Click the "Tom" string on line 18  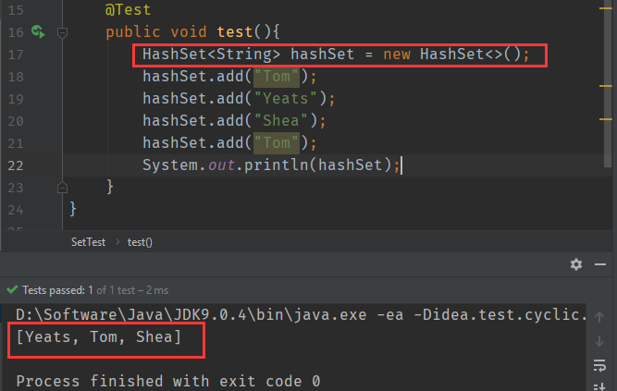(277, 77)
